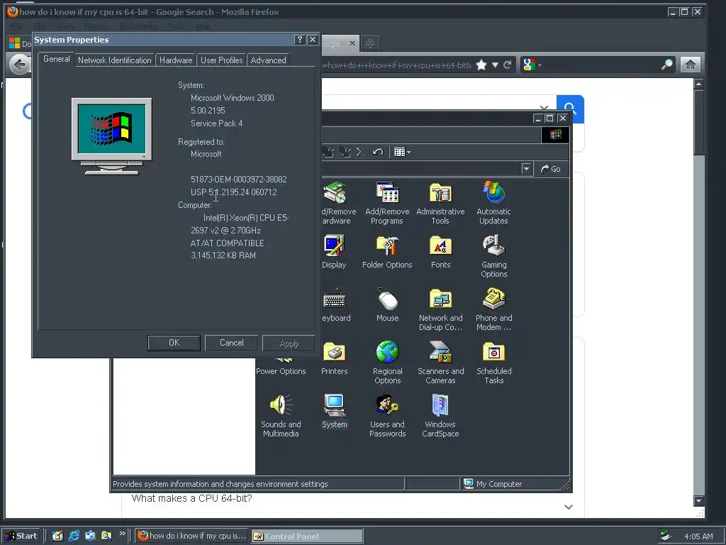
Task: Click the system tray network icon
Action: click(x=666, y=536)
